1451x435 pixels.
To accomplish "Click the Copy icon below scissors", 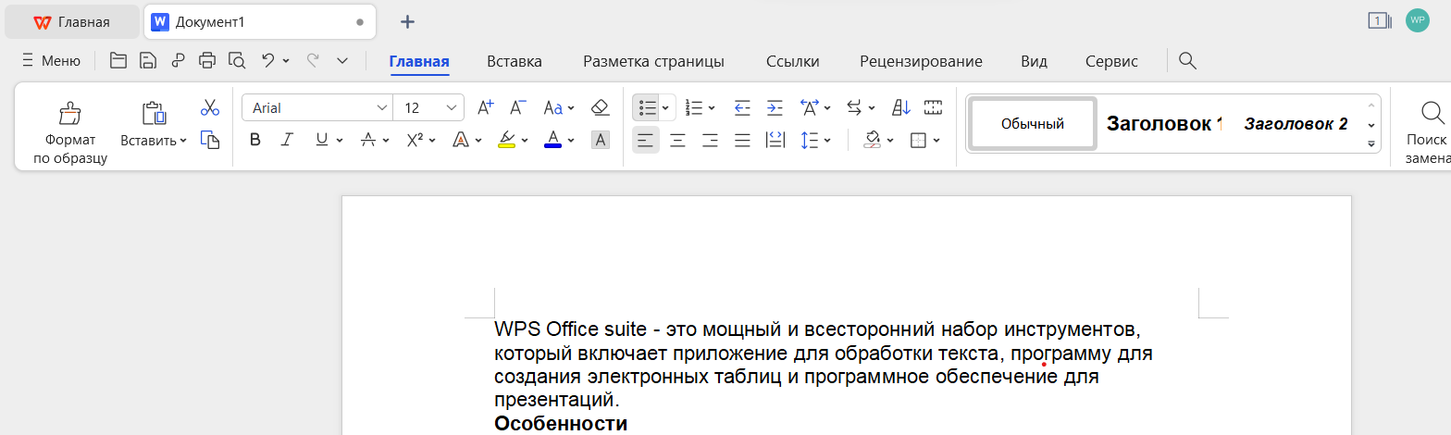I will coord(210,140).
